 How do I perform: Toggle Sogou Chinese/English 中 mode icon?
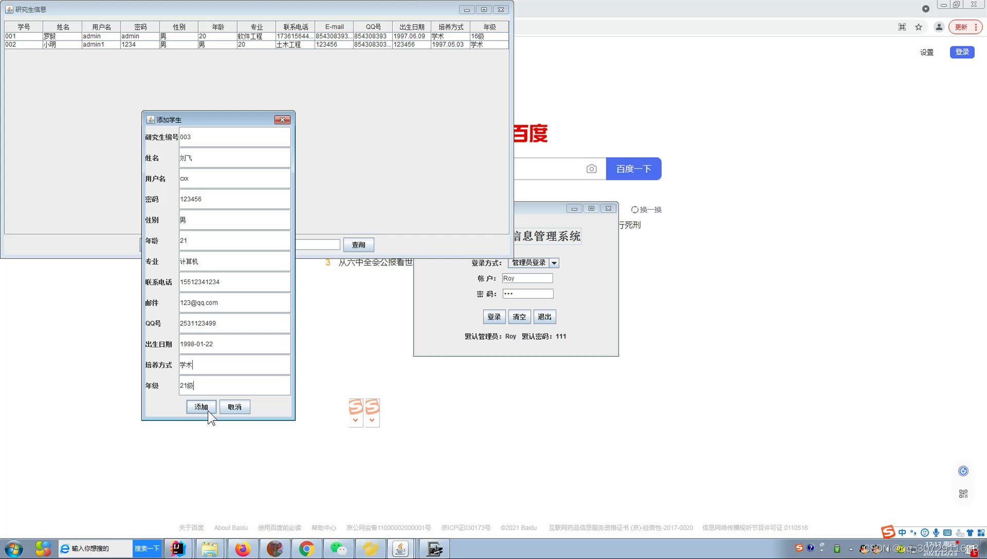902,533
